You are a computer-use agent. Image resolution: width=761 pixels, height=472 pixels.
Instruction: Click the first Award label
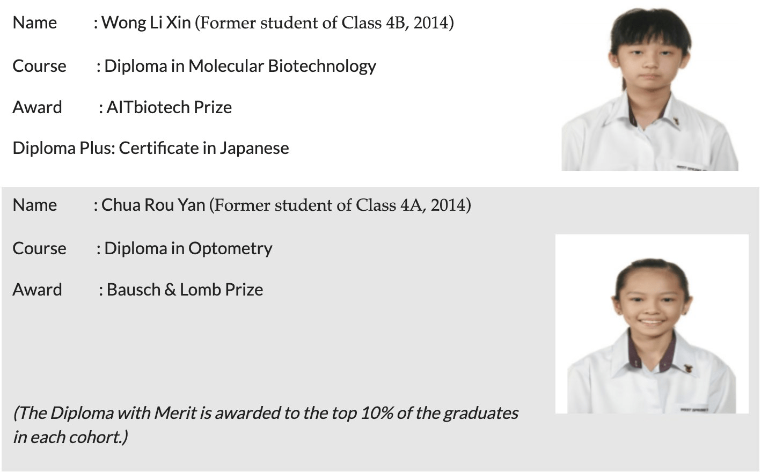[38, 107]
